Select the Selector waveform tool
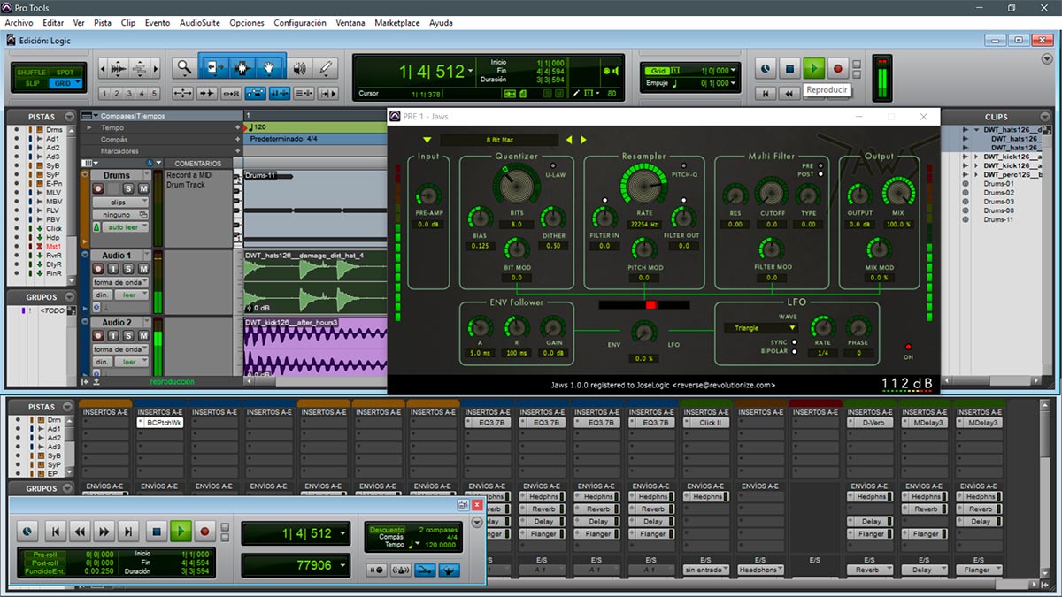Viewport: 1062px width, 597px height. pos(242,67)
